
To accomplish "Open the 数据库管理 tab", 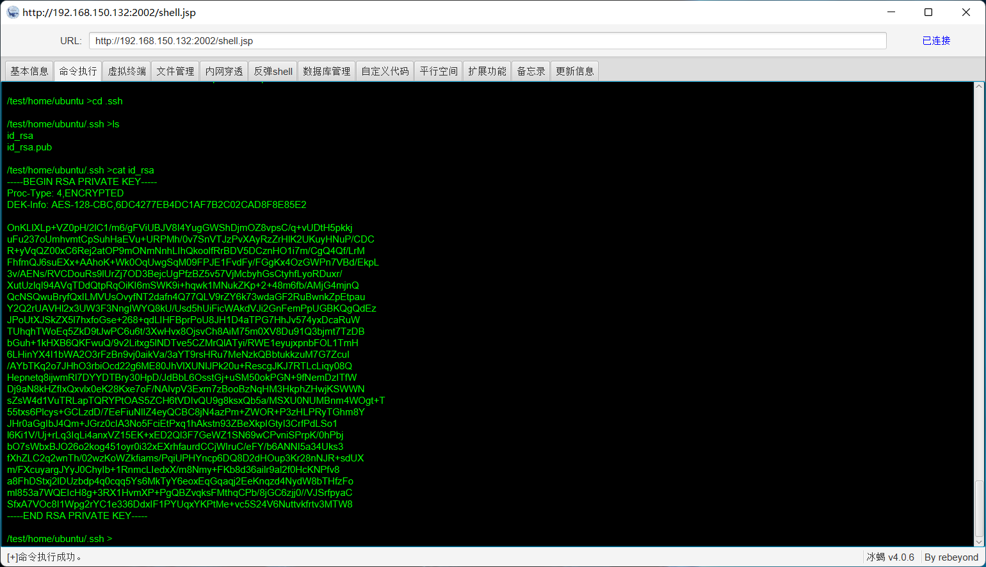I will click(327, 71).
